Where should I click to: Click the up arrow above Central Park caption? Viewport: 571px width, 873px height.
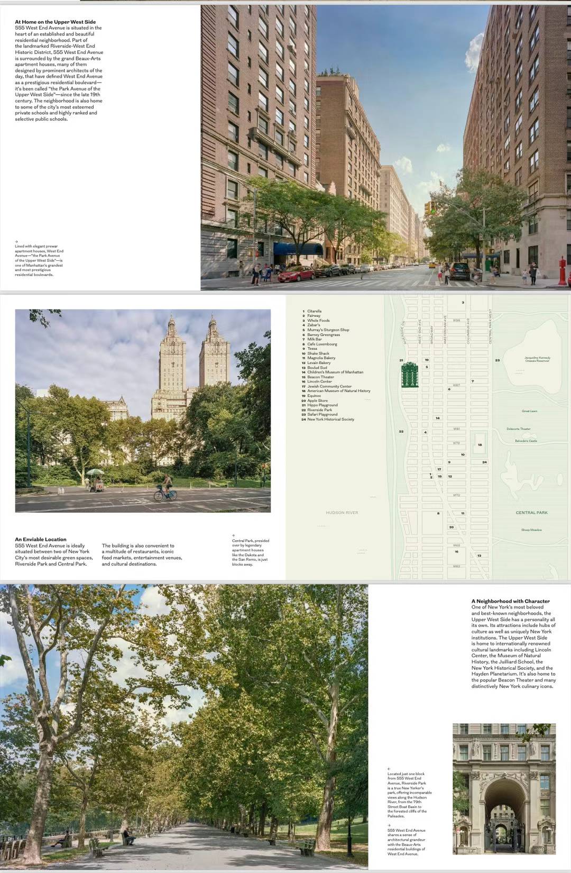[x=233, y=536]
